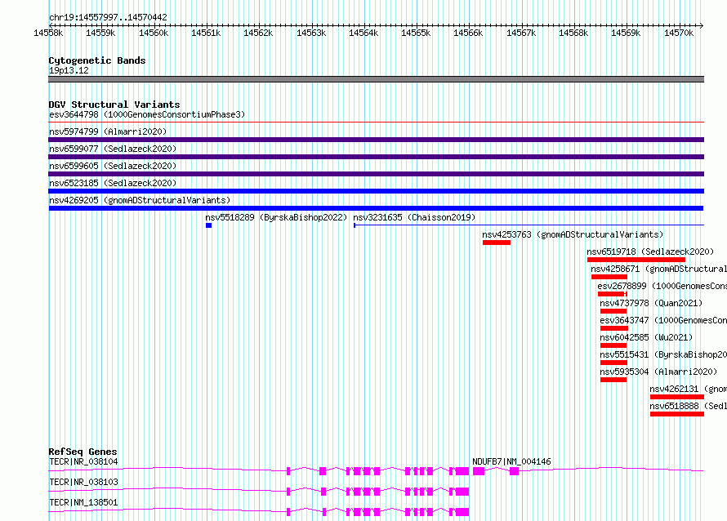Click the red bar beneath nsv4262131
This screenshot has width=727, height=521.
coord(677,397)
